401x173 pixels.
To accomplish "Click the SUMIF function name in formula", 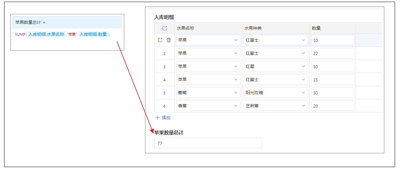I will 20,35.
